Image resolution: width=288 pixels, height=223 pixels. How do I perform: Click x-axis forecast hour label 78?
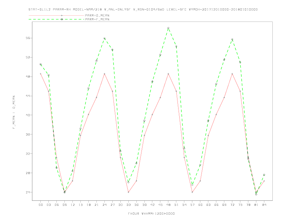click(248, 205)
